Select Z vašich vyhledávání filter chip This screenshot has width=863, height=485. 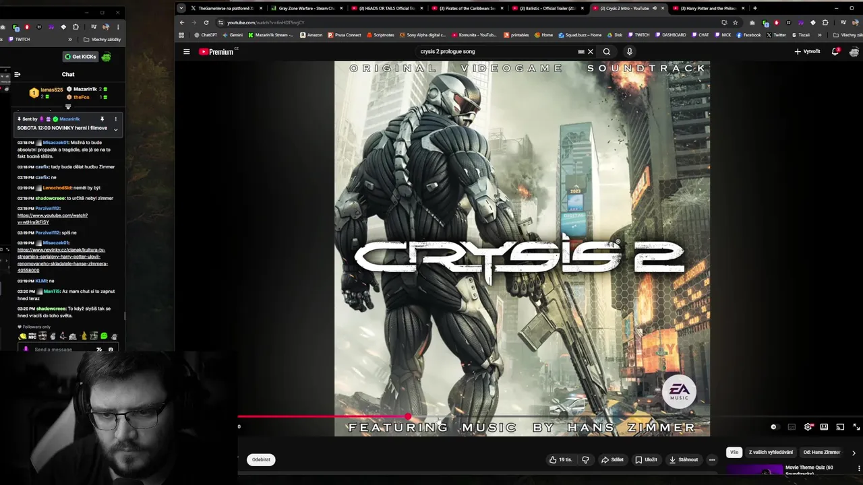pos(771,452)
